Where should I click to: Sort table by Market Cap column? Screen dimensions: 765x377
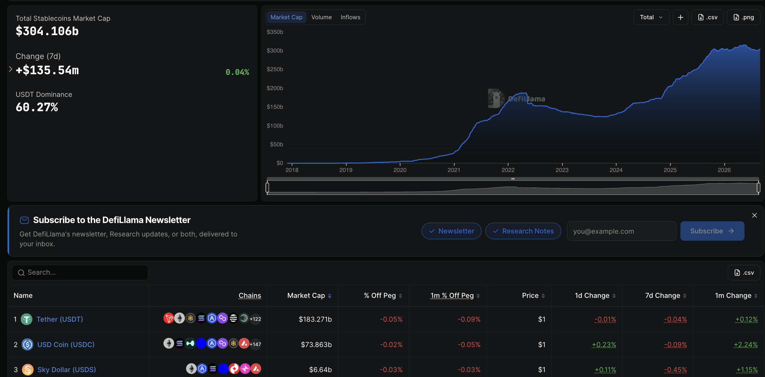[309, 295]
